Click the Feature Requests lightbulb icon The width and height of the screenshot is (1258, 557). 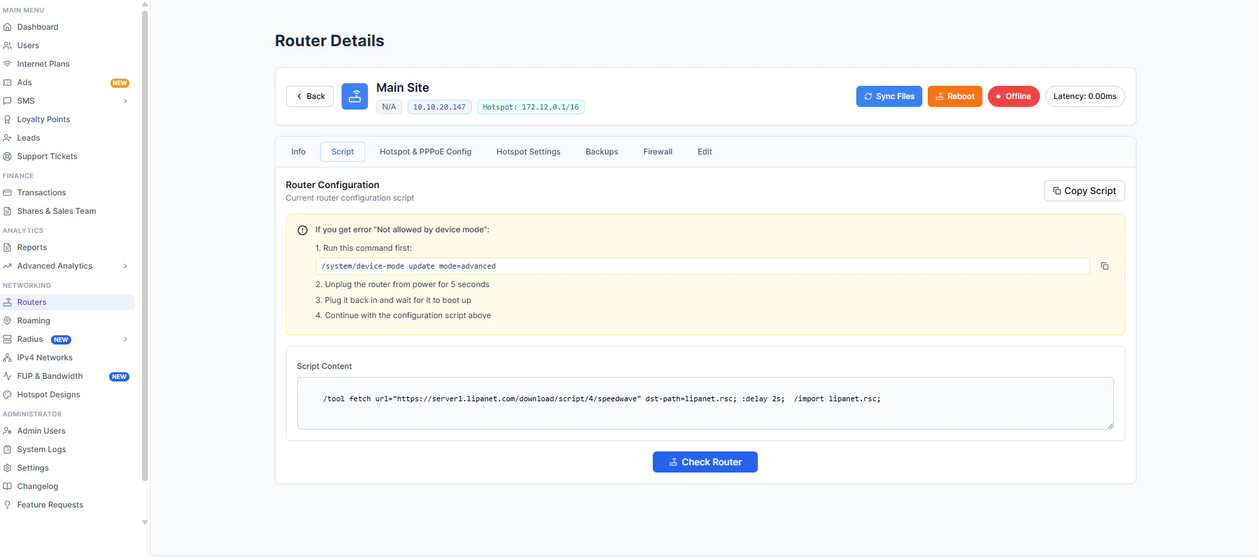tap(7, 505)
